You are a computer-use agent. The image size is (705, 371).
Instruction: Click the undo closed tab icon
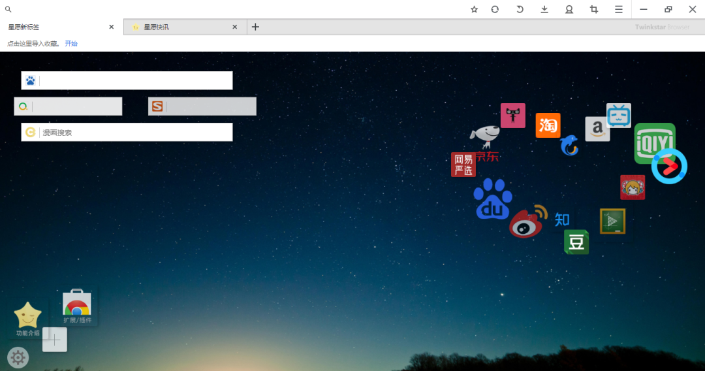[x=520, y=9]
